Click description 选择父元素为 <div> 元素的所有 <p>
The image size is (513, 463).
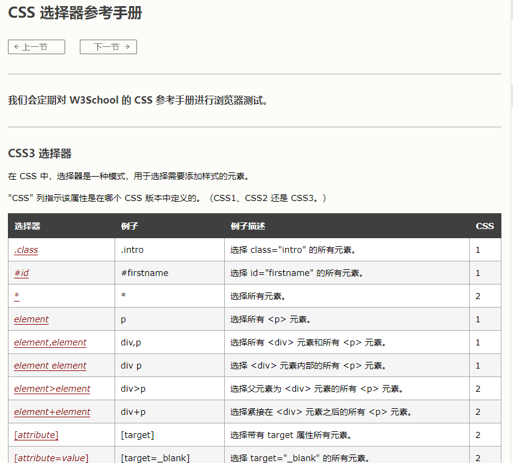(316, 389)
